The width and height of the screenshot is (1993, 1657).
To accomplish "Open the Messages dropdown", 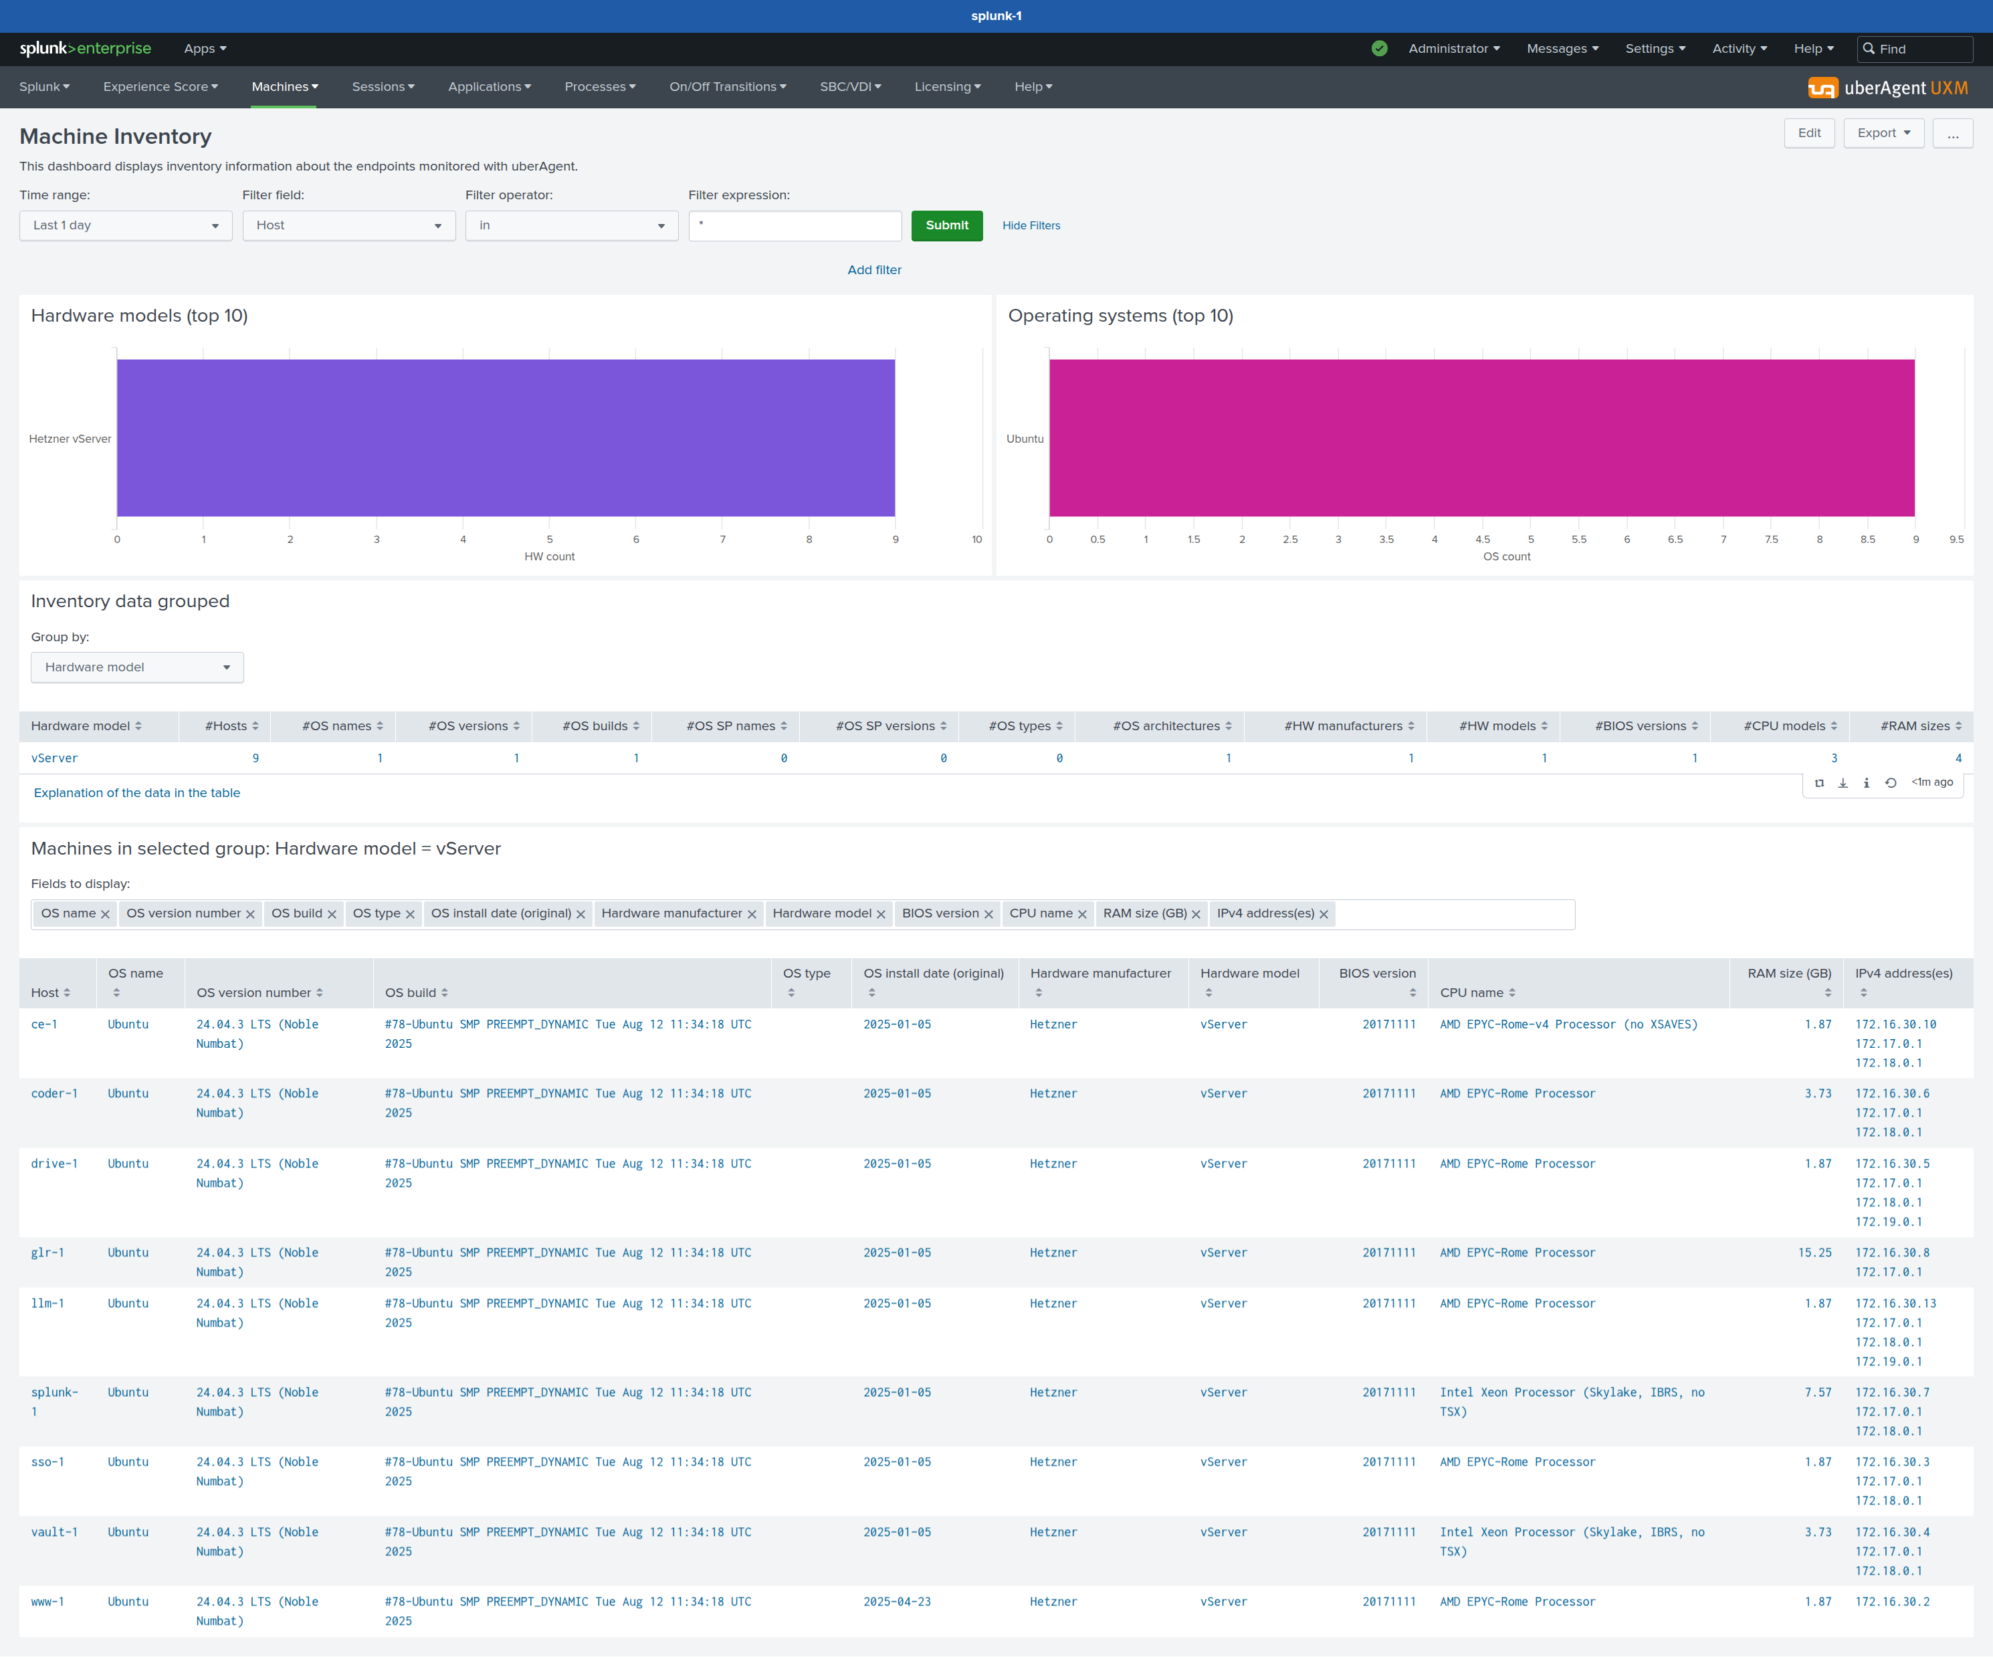I will tap(1562, 48).
